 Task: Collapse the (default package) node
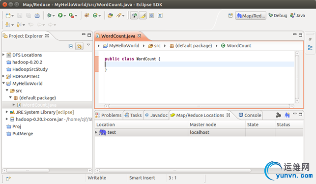[10, 97]
